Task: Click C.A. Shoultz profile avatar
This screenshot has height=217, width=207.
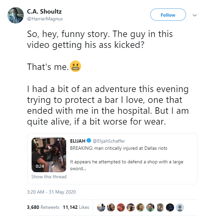Action: 16,15
